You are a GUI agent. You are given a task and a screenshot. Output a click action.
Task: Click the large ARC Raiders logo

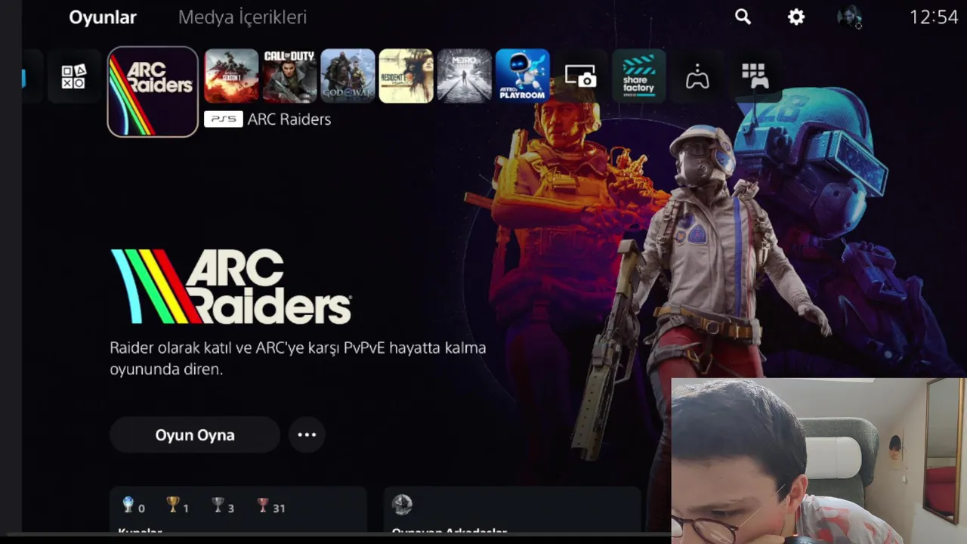tap(231, 287)
